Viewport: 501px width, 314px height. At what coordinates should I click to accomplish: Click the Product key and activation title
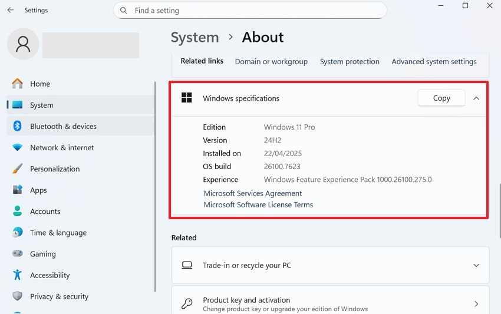246,300
